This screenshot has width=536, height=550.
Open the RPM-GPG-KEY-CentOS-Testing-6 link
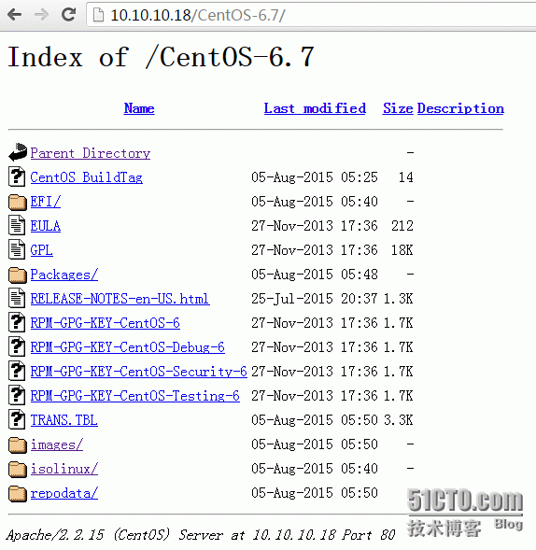[x=135, y=396]
